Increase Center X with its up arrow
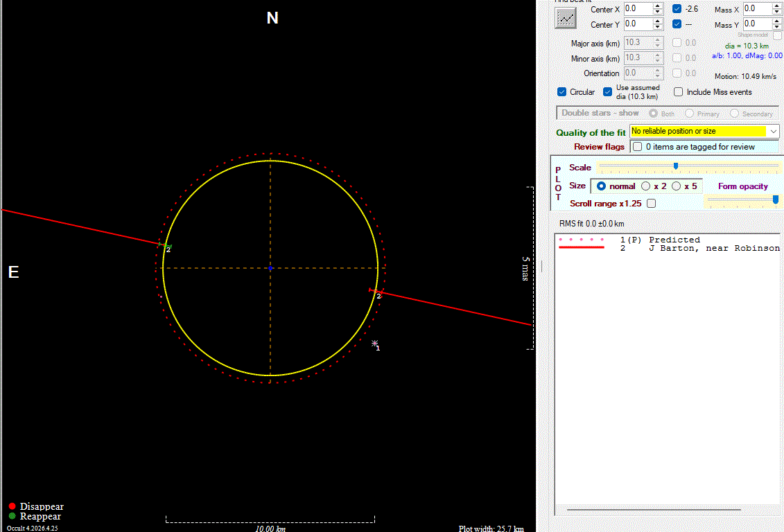Viewport: 784px width, 532px height. 658,6
